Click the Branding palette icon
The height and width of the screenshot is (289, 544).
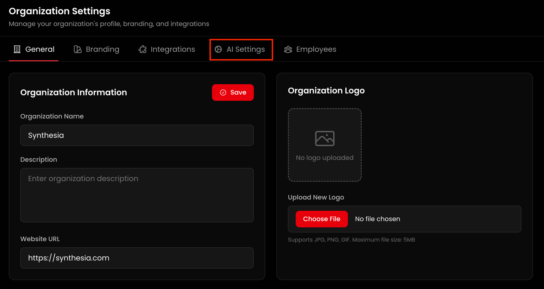(78, 49)
